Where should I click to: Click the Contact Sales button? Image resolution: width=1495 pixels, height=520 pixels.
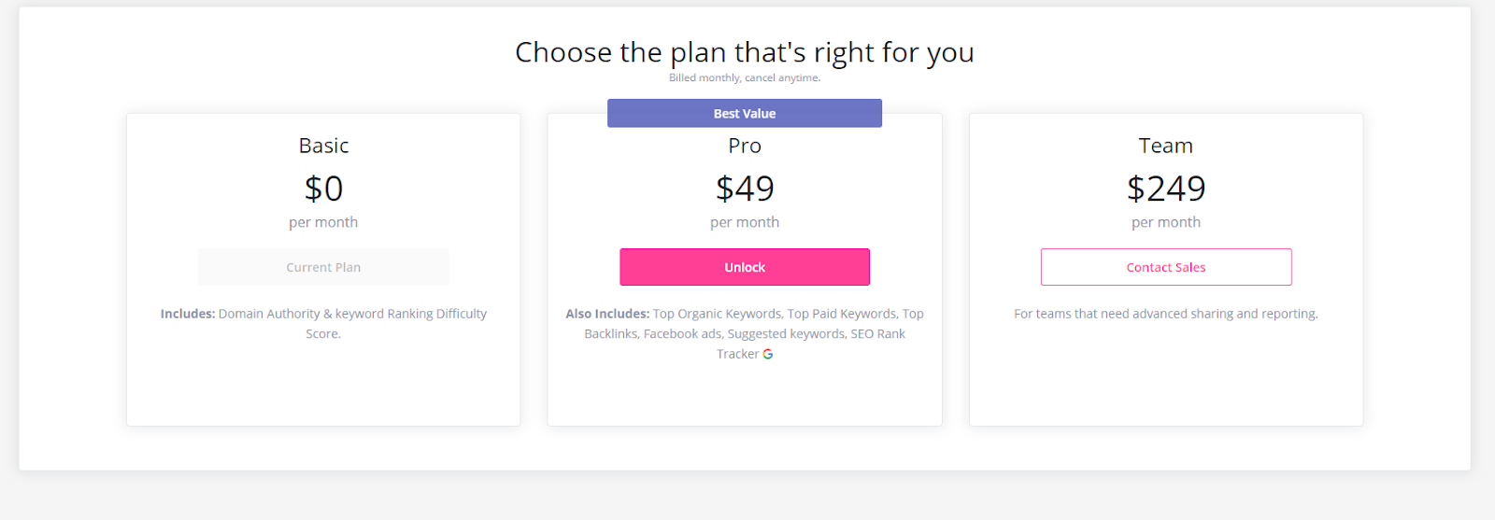[1165, 267]
